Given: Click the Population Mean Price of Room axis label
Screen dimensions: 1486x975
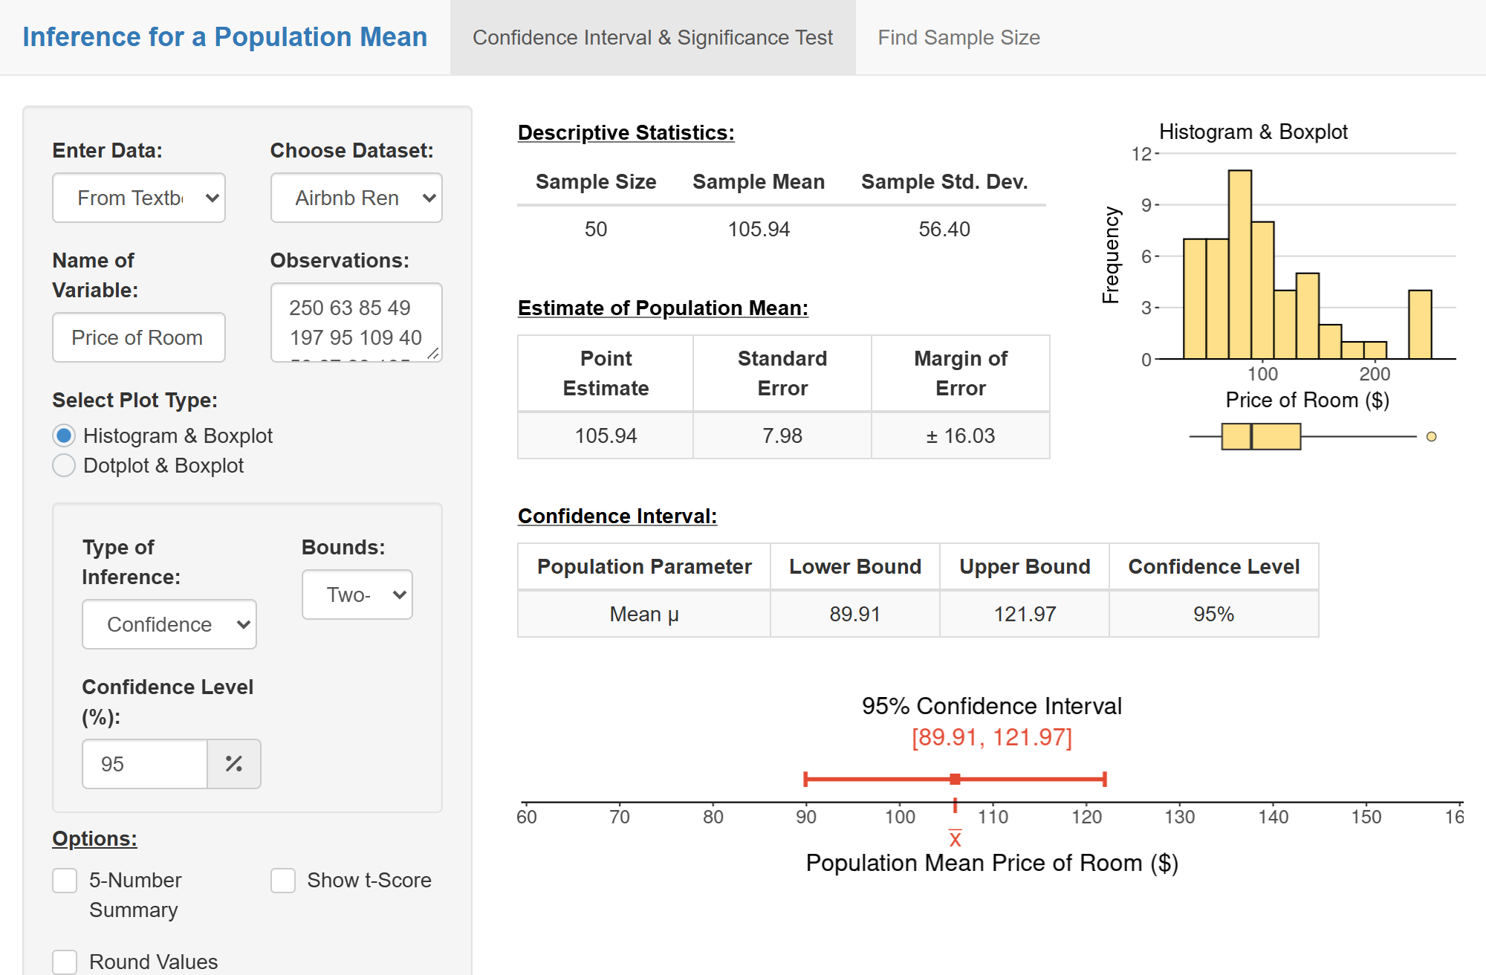Looking at the screenshot, I should click(992, 863).
